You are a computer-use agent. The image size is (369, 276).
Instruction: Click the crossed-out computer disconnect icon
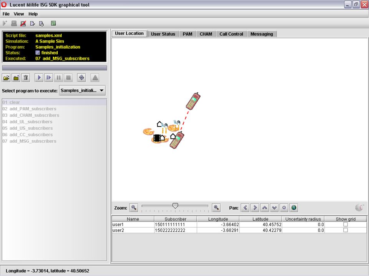[23, 23]
